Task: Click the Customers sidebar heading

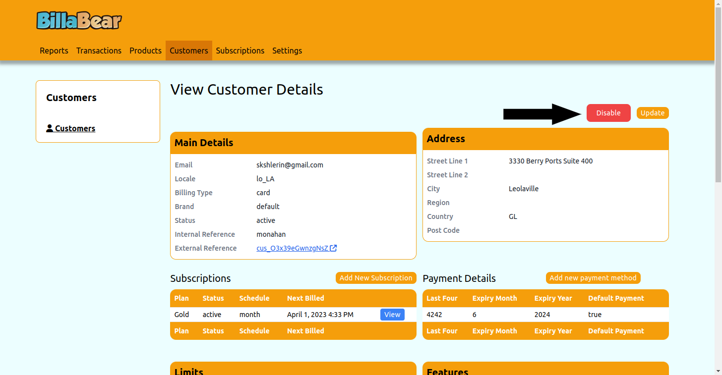Action: point(71,98)
